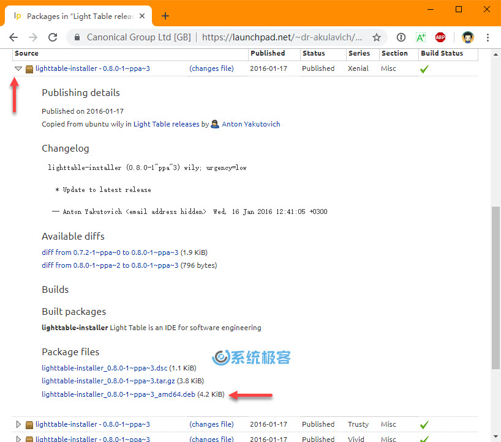Open diff from 0.7.2-1~ppa~0 to 0.8.0-1~ppa~3

tap(110, 252)
